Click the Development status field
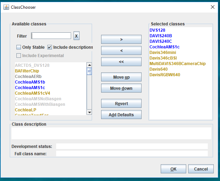This screenshot has width=220, height=181. point(132,146)
